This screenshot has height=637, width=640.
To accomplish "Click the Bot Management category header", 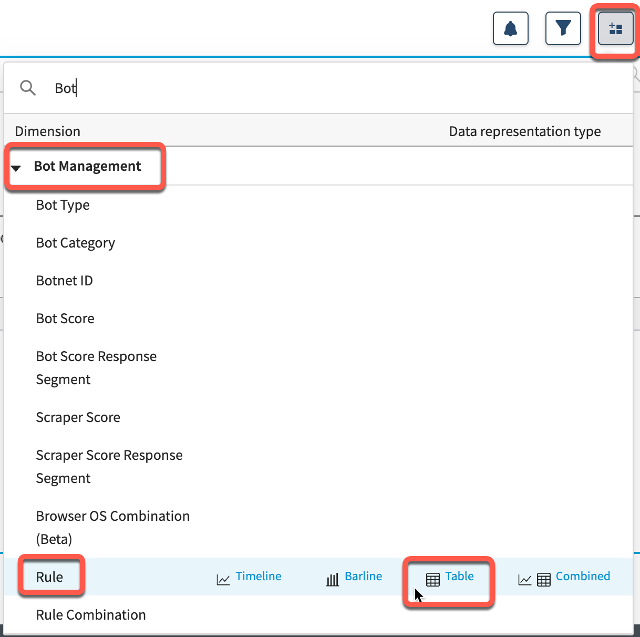I will click(x=87, y=167).
